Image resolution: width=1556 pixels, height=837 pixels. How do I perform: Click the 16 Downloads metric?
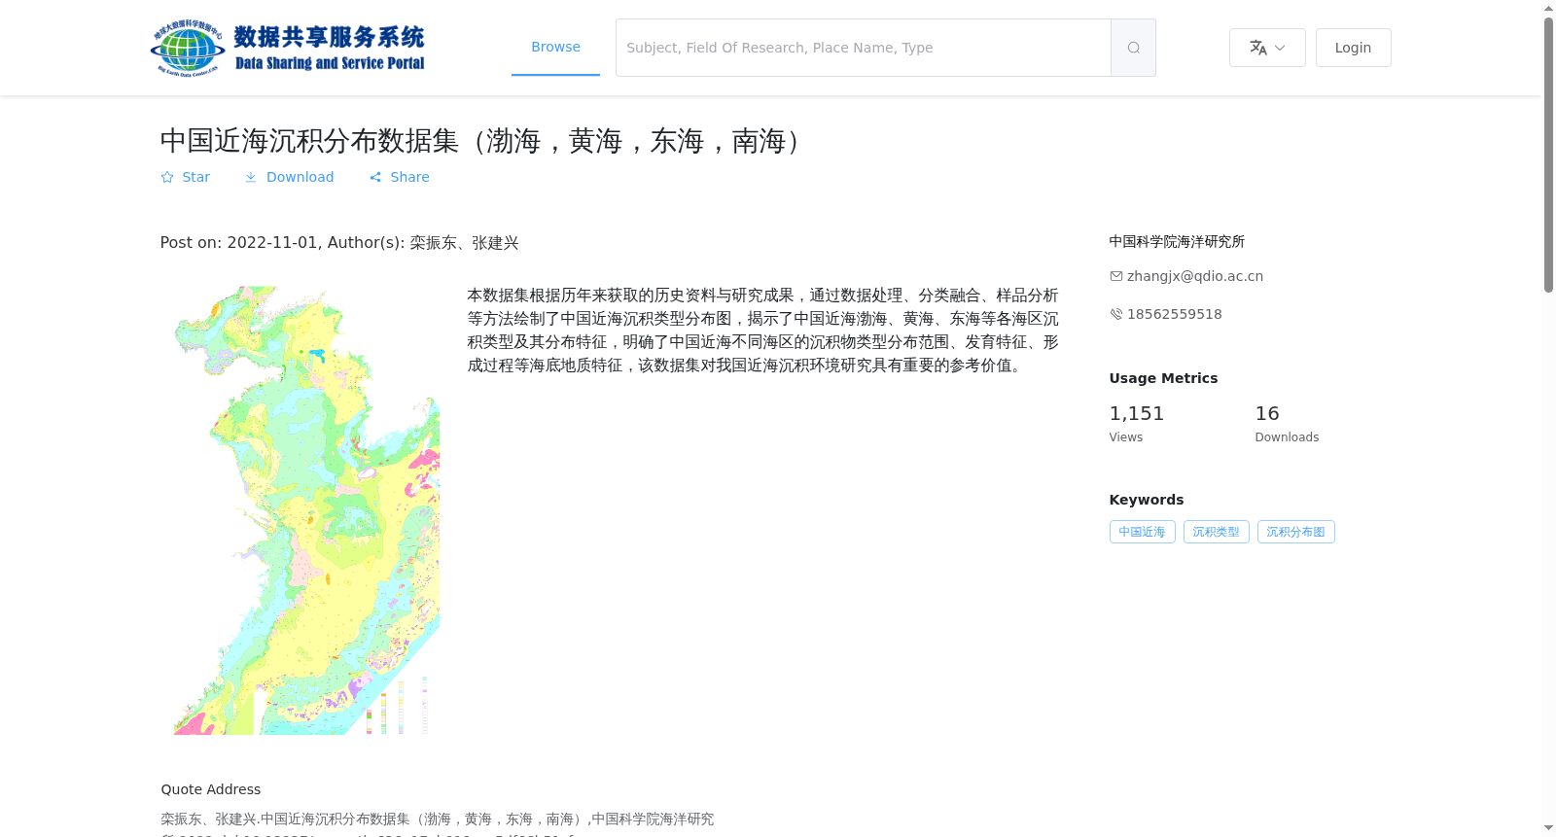pos(1287,424)
